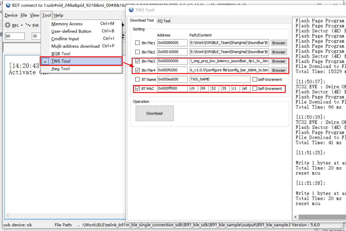Viewport: 346px width, 231px height.
Task: Click the Browser button for Bin File3
Action: (x=279, y=61)
